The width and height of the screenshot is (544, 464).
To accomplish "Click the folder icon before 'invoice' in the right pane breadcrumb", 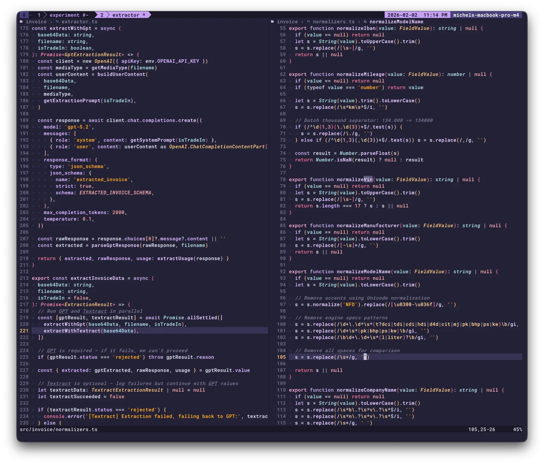I will 272,22.
